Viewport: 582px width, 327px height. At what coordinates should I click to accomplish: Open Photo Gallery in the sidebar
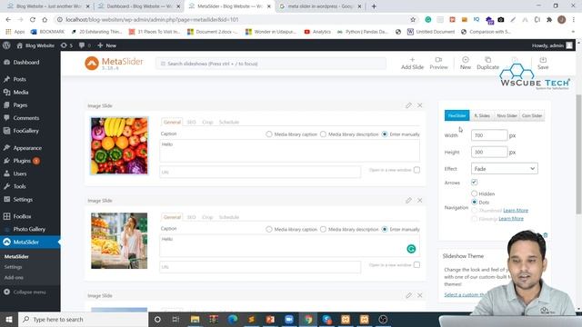[30, 229]
